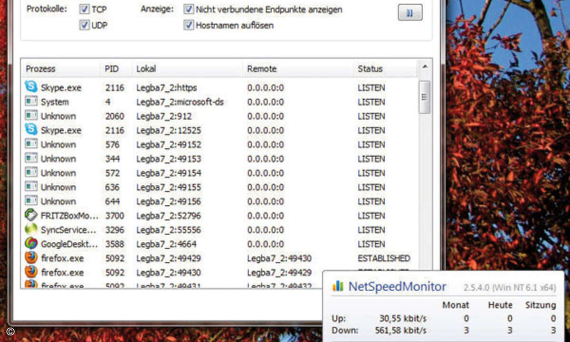Uncheck the TCP protocol checkbox
570x342 pixels.
(85, 9)
